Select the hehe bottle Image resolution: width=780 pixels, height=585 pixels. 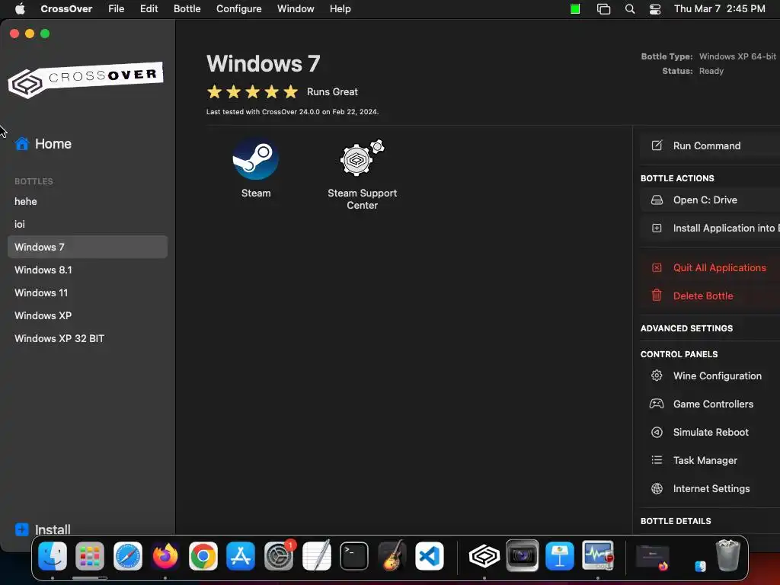pos(88,201)
